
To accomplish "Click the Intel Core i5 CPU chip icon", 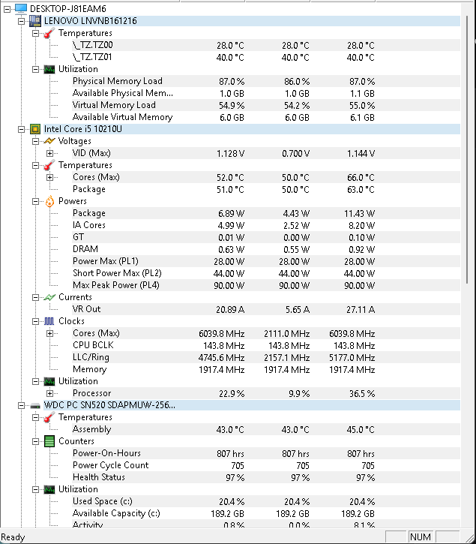I will pos(35,129).
